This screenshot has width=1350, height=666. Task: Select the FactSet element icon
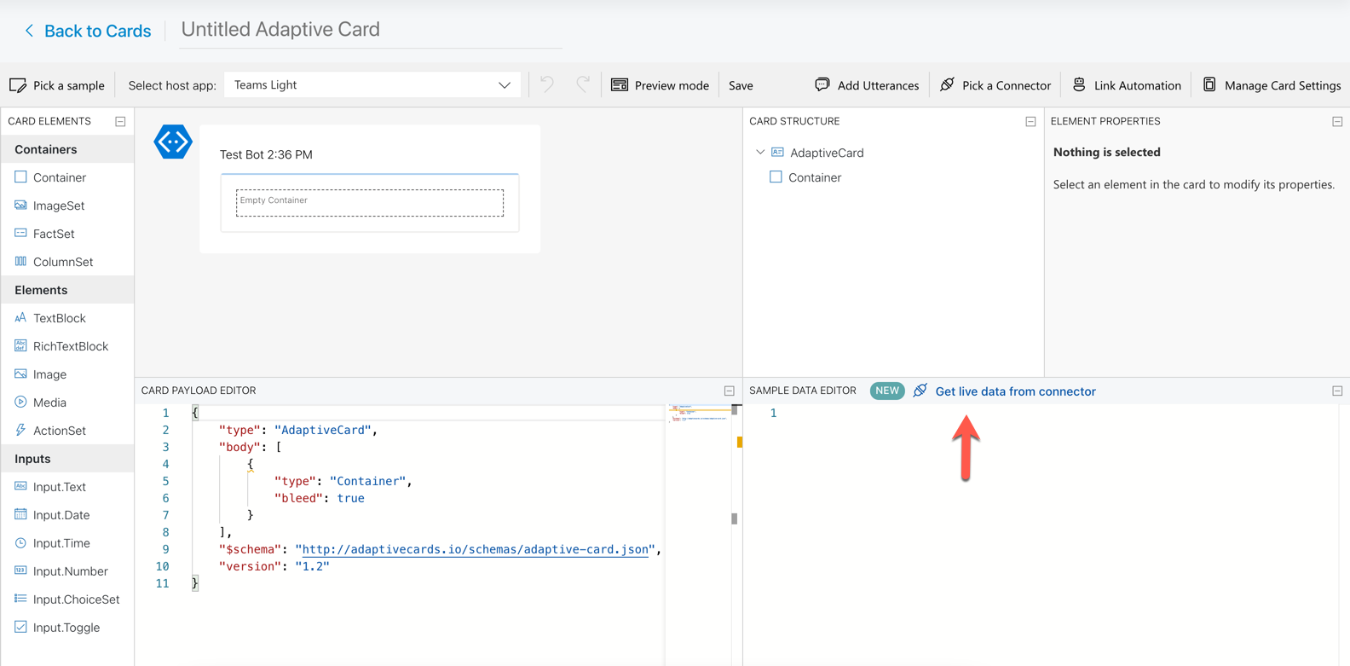(20, 233)
